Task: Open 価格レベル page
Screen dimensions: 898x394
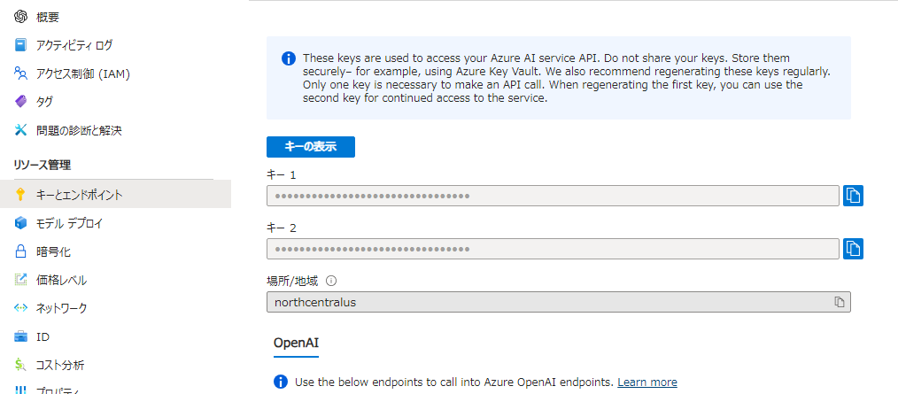Action: tap(61, 280)
